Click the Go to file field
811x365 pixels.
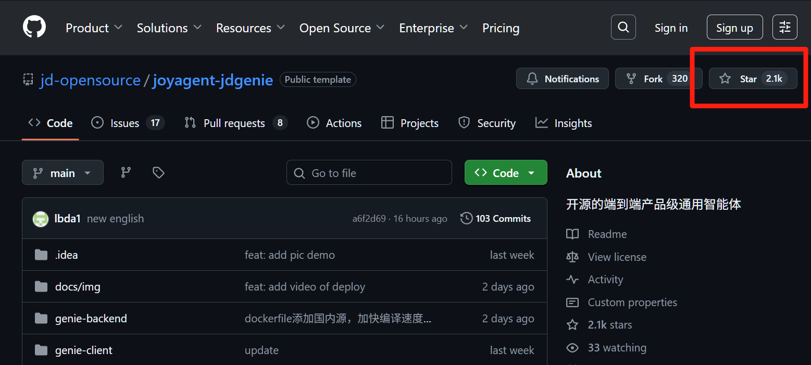pyautogui.click(x=369, y=173)
